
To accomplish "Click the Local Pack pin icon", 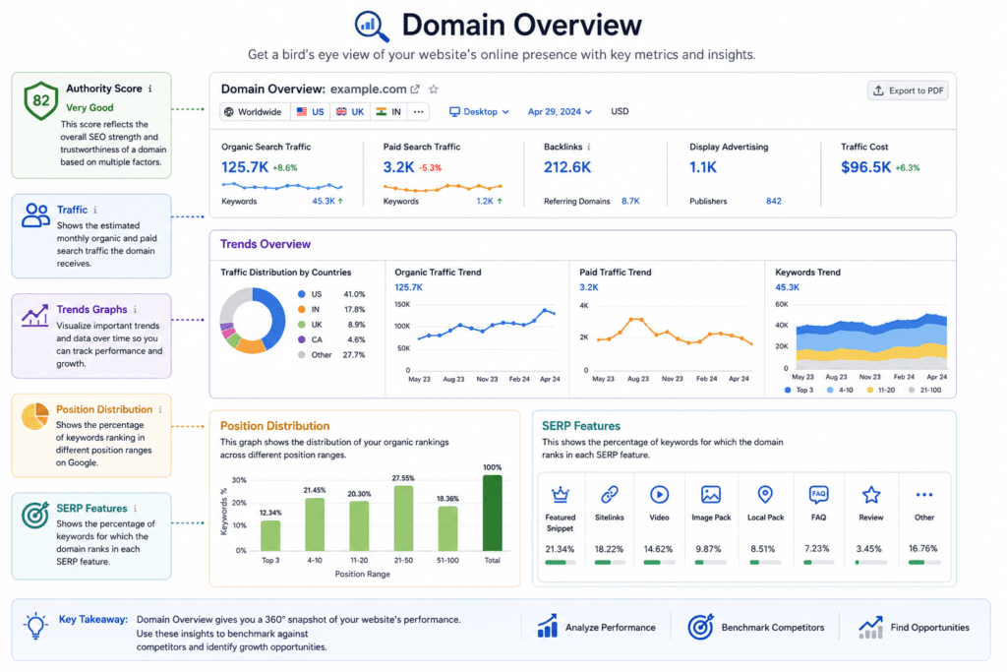I will click(765, 494).
